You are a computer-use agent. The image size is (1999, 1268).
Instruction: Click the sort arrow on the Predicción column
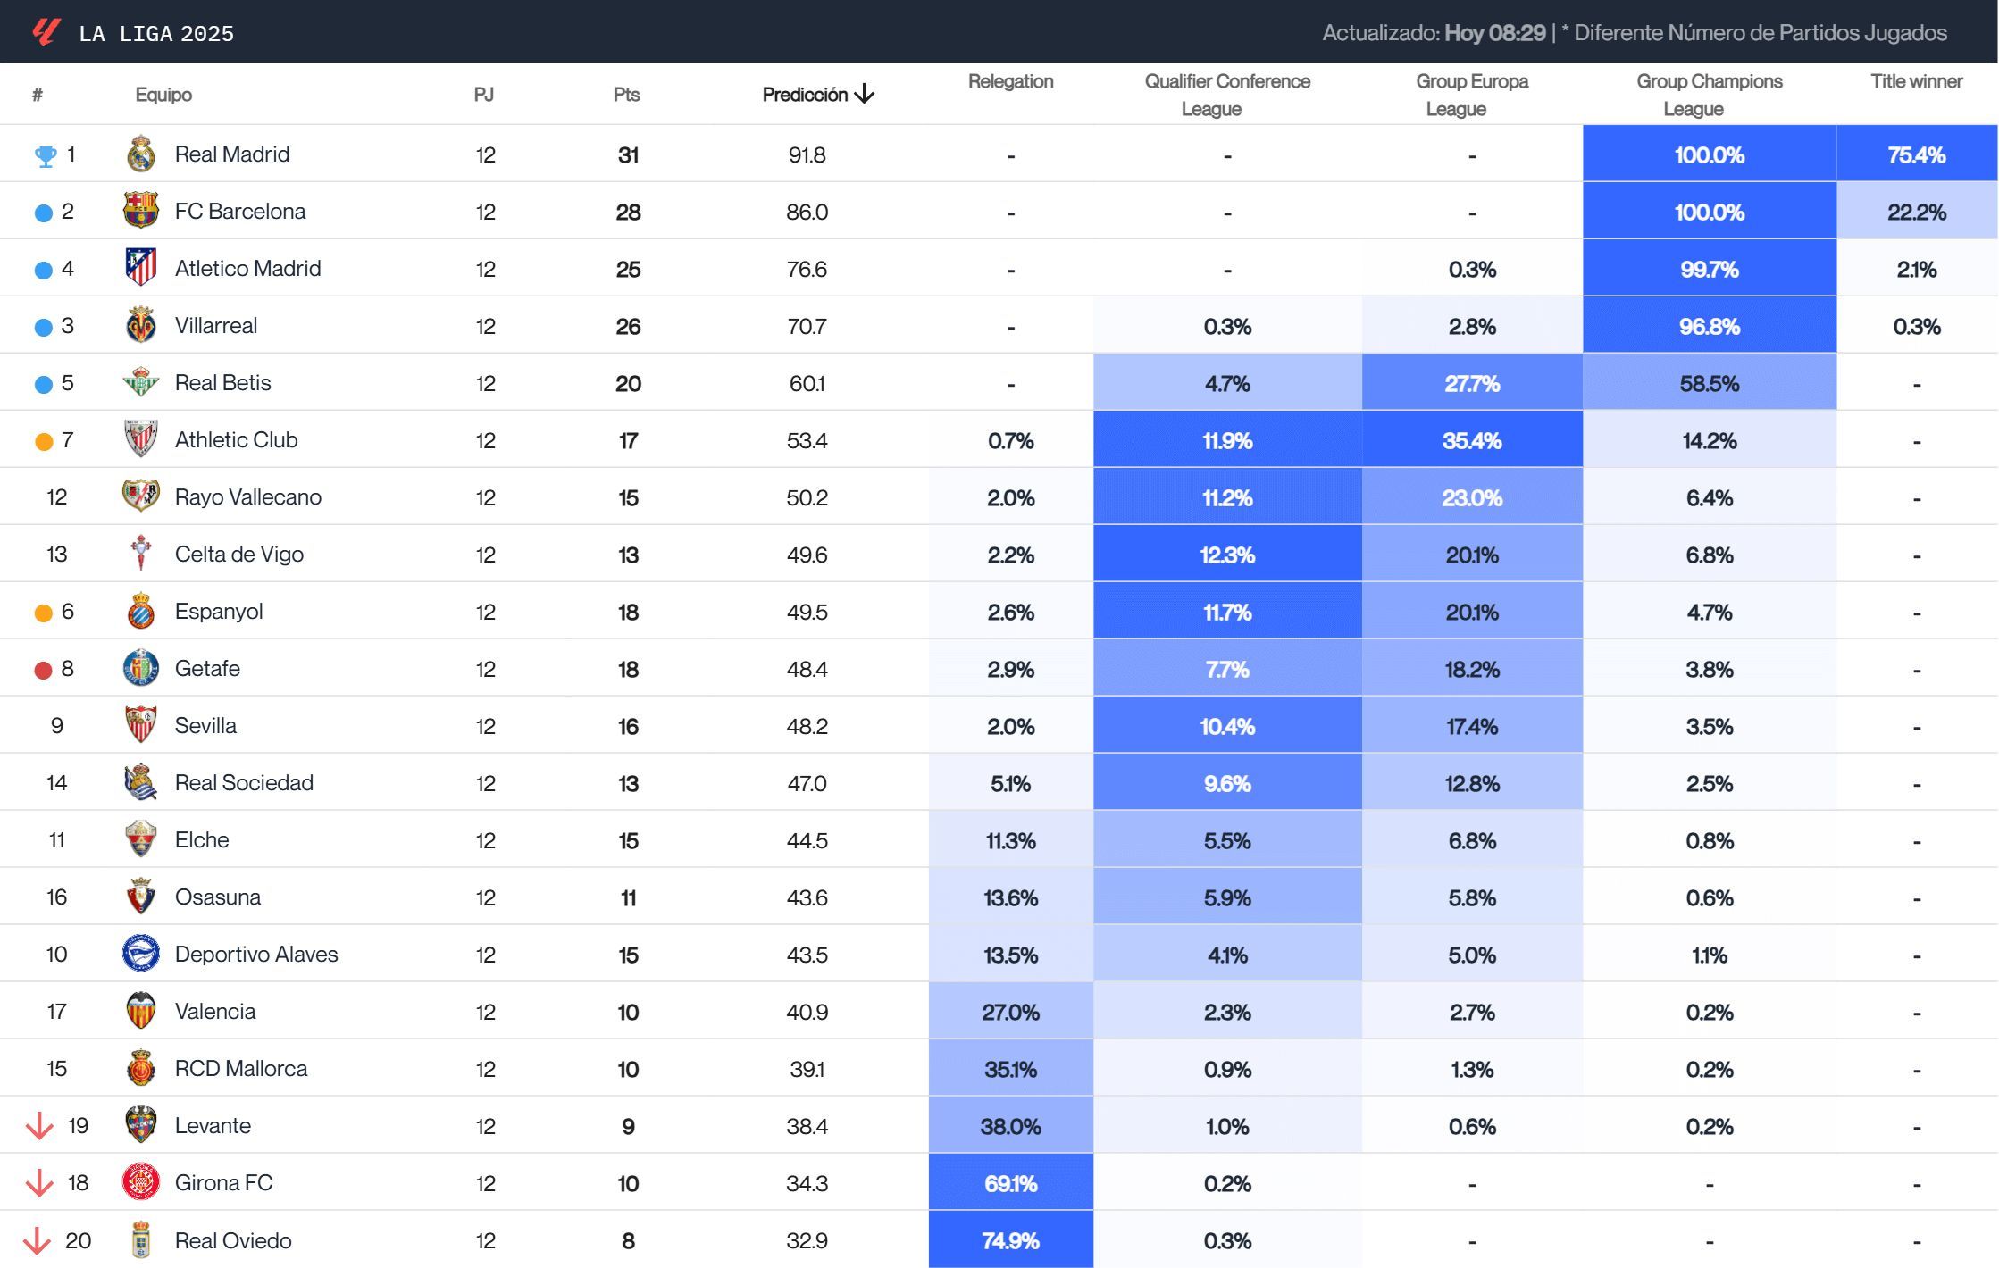(864, 94)
